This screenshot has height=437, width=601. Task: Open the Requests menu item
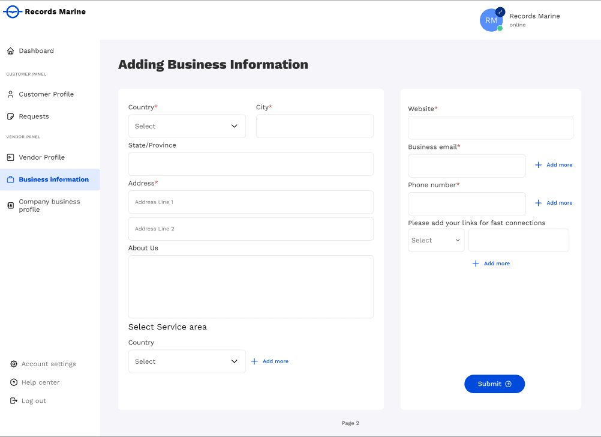tap(34, 116)
